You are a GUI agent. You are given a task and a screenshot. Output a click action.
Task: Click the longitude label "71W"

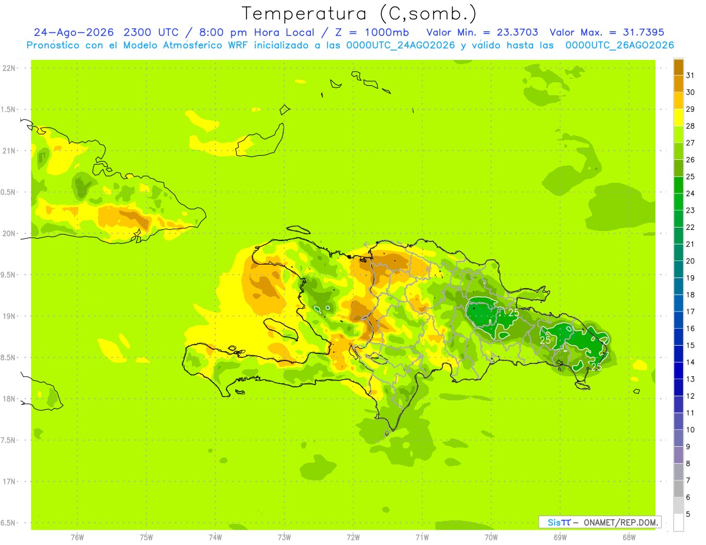click(422, 537)
